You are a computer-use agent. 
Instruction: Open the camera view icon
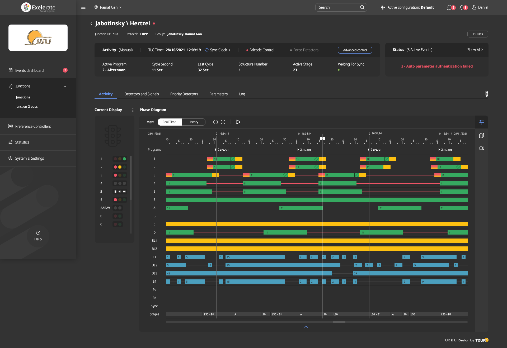(x=482, y=148)
